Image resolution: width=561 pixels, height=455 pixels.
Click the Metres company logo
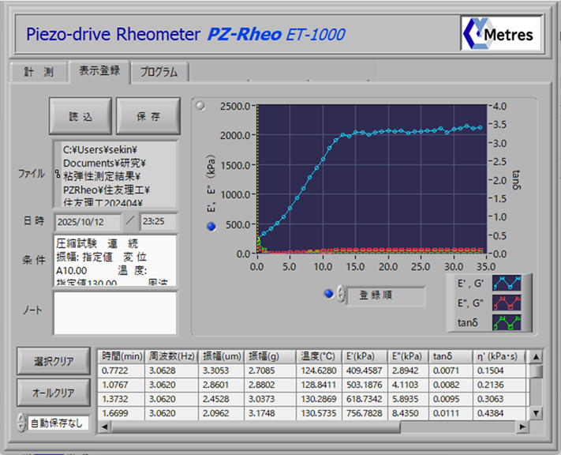pos(500,33)
